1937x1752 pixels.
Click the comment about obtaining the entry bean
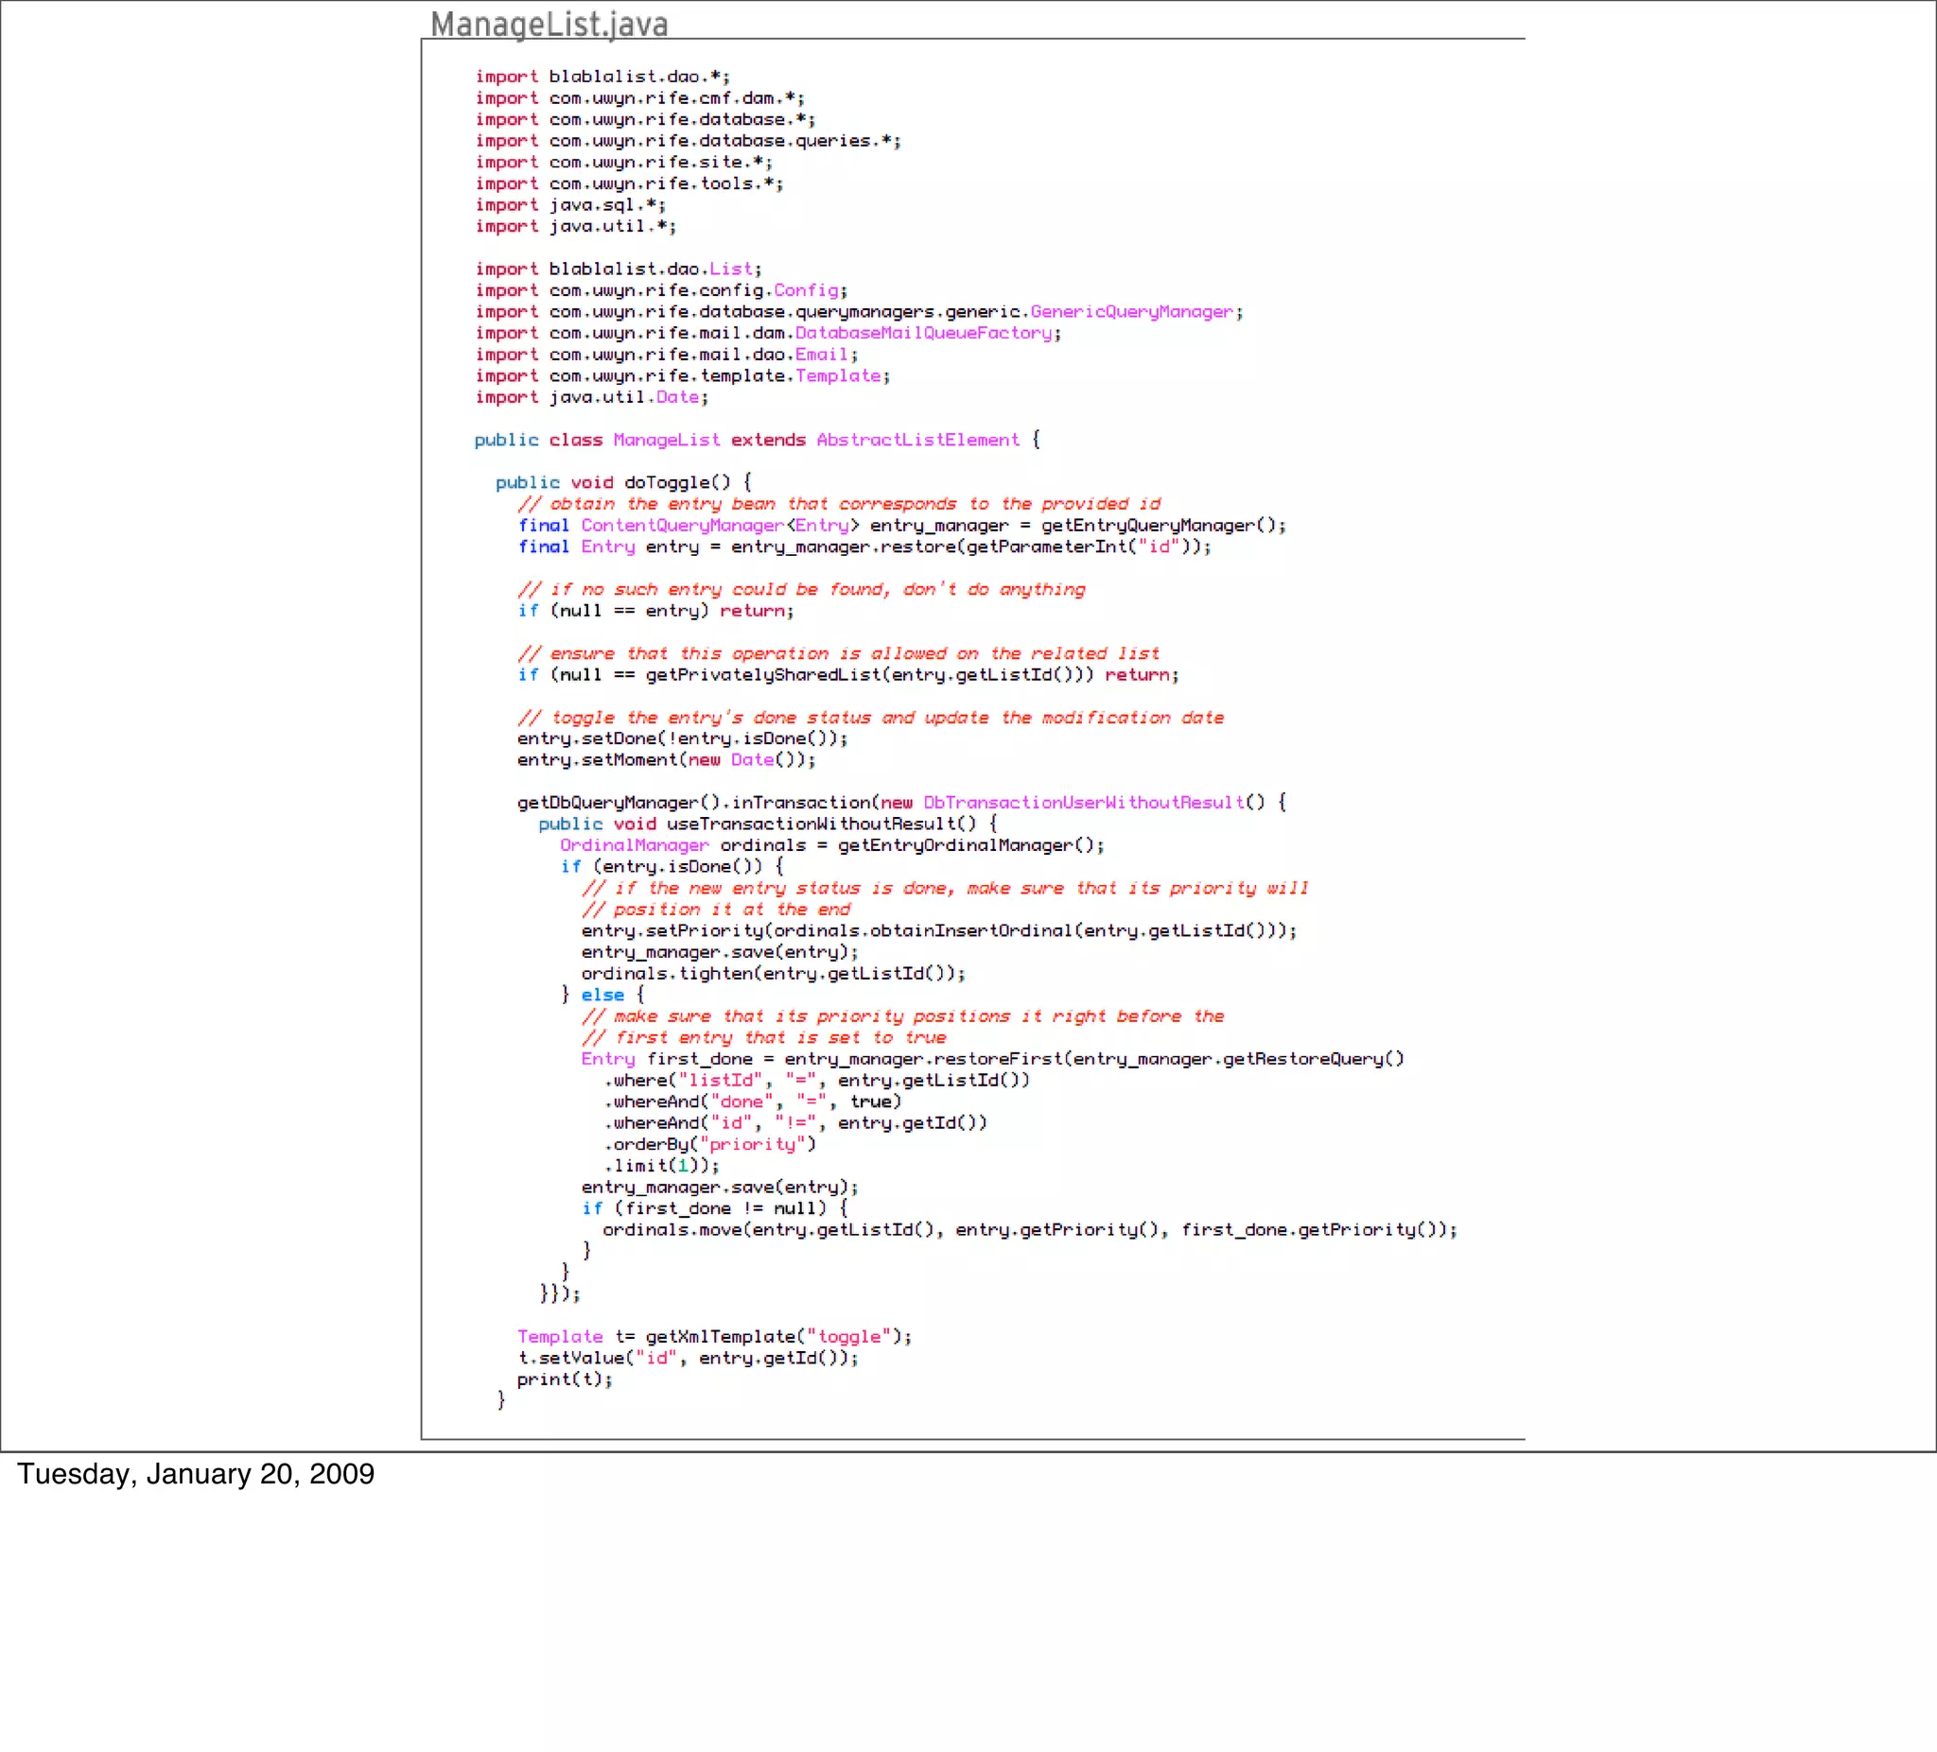tap(839, 503)
